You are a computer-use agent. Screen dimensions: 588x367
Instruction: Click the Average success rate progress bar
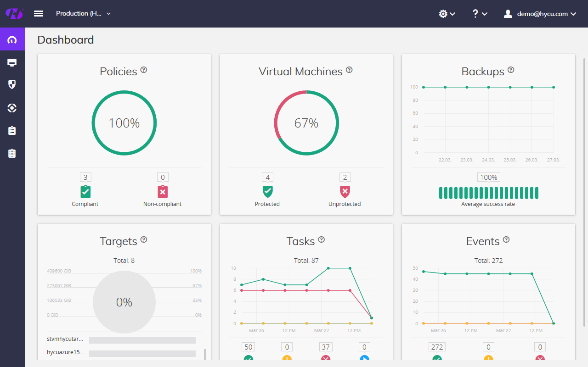pyautogui.click(x=488, y=192)
